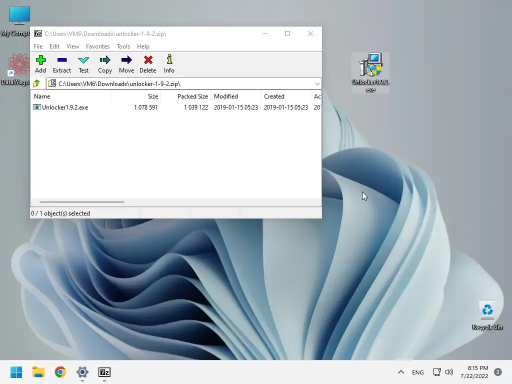Go up one folder level icon

(x=36, y=83)
